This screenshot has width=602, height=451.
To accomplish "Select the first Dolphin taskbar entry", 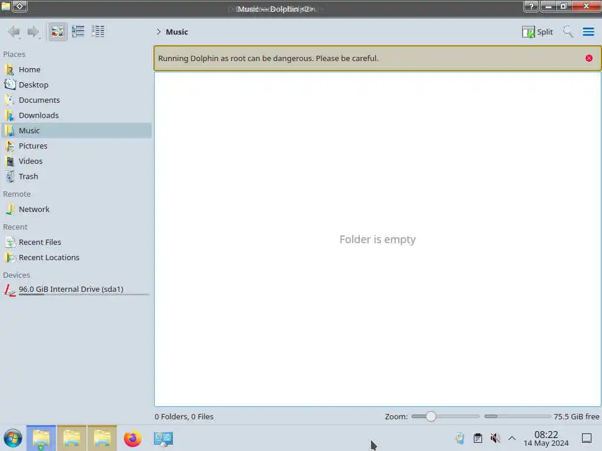I will [41, 438].
